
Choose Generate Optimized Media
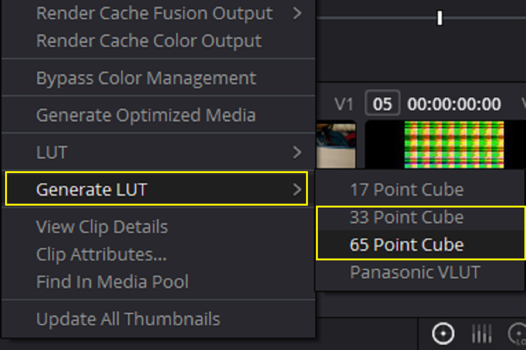point(146,115)
